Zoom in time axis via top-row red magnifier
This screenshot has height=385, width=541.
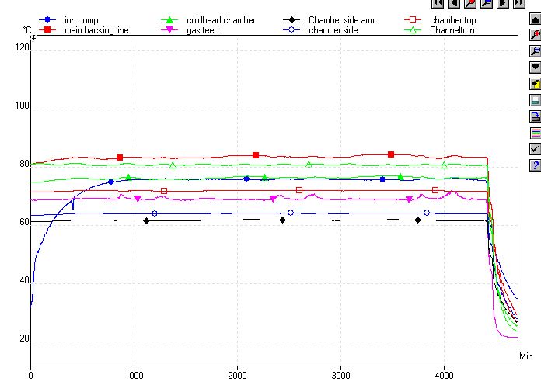470,3
